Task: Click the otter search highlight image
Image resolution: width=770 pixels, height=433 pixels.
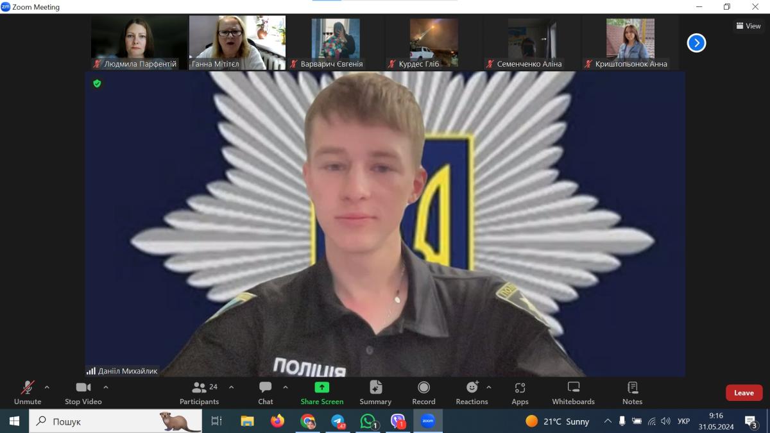Action: 180,421
